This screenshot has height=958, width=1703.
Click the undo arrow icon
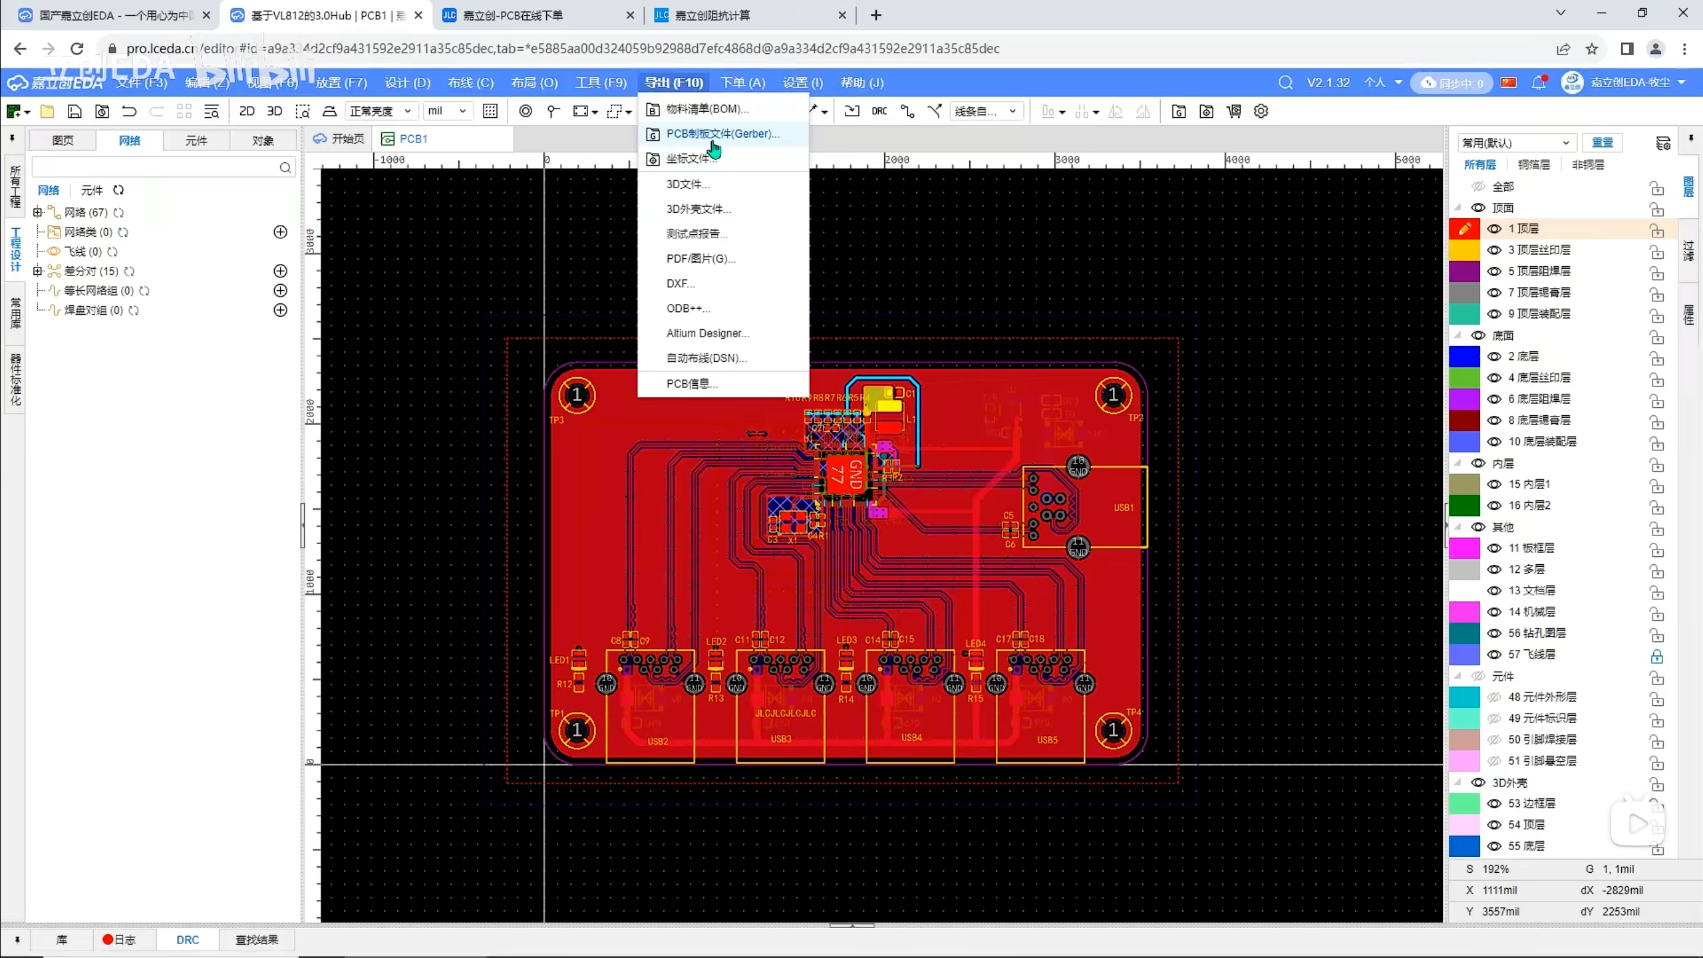(x=129, y=111)
